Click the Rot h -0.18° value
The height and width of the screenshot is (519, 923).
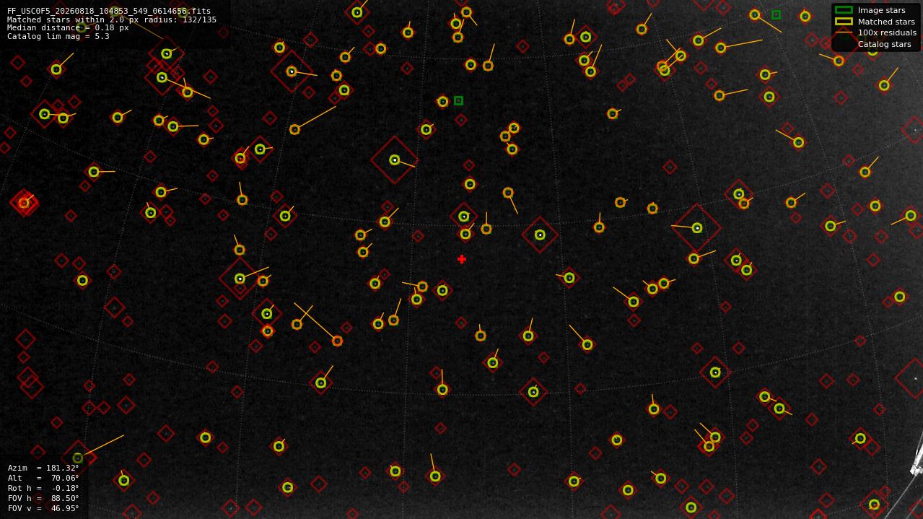(x=65, y=488)
